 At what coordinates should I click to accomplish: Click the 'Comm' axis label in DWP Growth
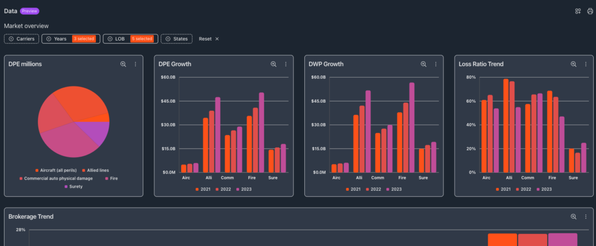(377, 178)
